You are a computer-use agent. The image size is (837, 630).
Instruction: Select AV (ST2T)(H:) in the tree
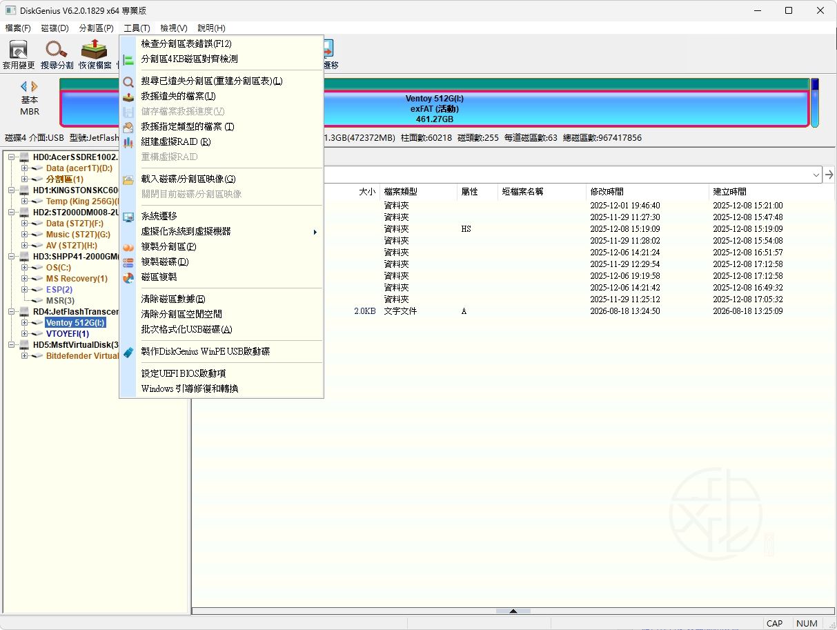pyautogui.click(x=72, y=246)
